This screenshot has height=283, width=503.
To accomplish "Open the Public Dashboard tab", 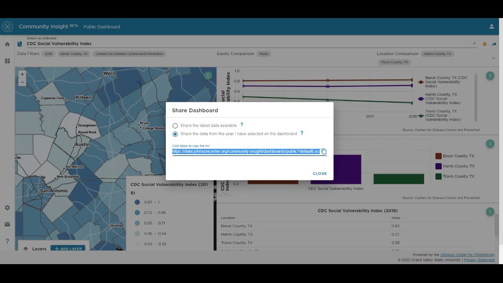I will (x=102, y=27).
